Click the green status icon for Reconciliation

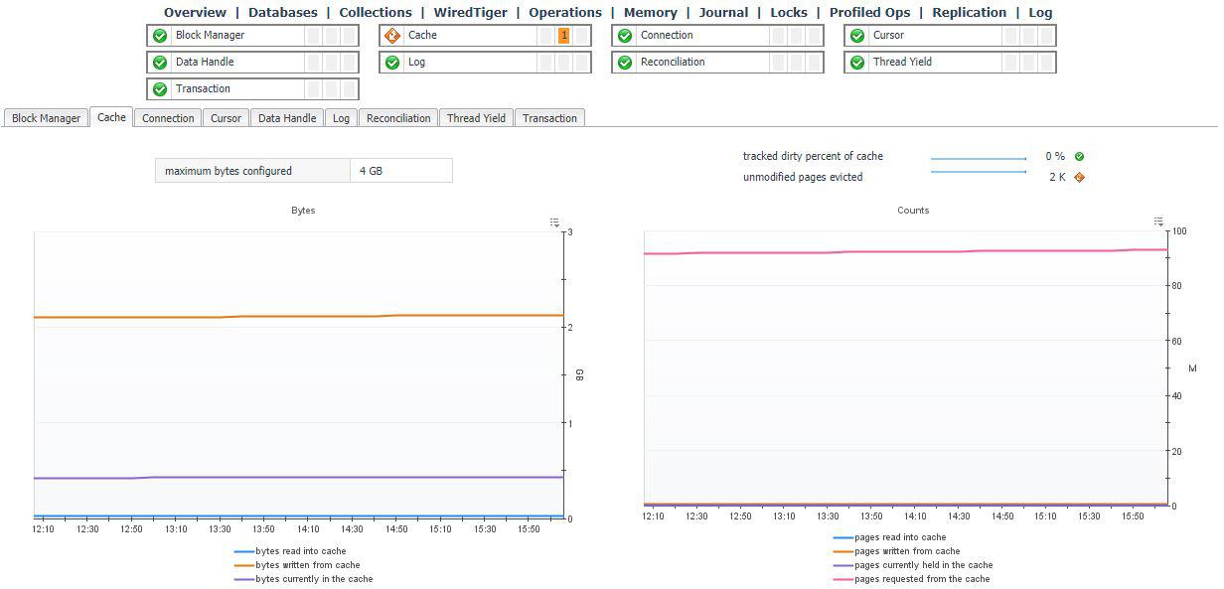tap(625, 63)
